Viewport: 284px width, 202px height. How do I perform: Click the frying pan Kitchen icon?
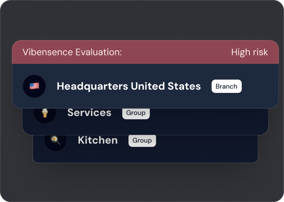(56, 140)
